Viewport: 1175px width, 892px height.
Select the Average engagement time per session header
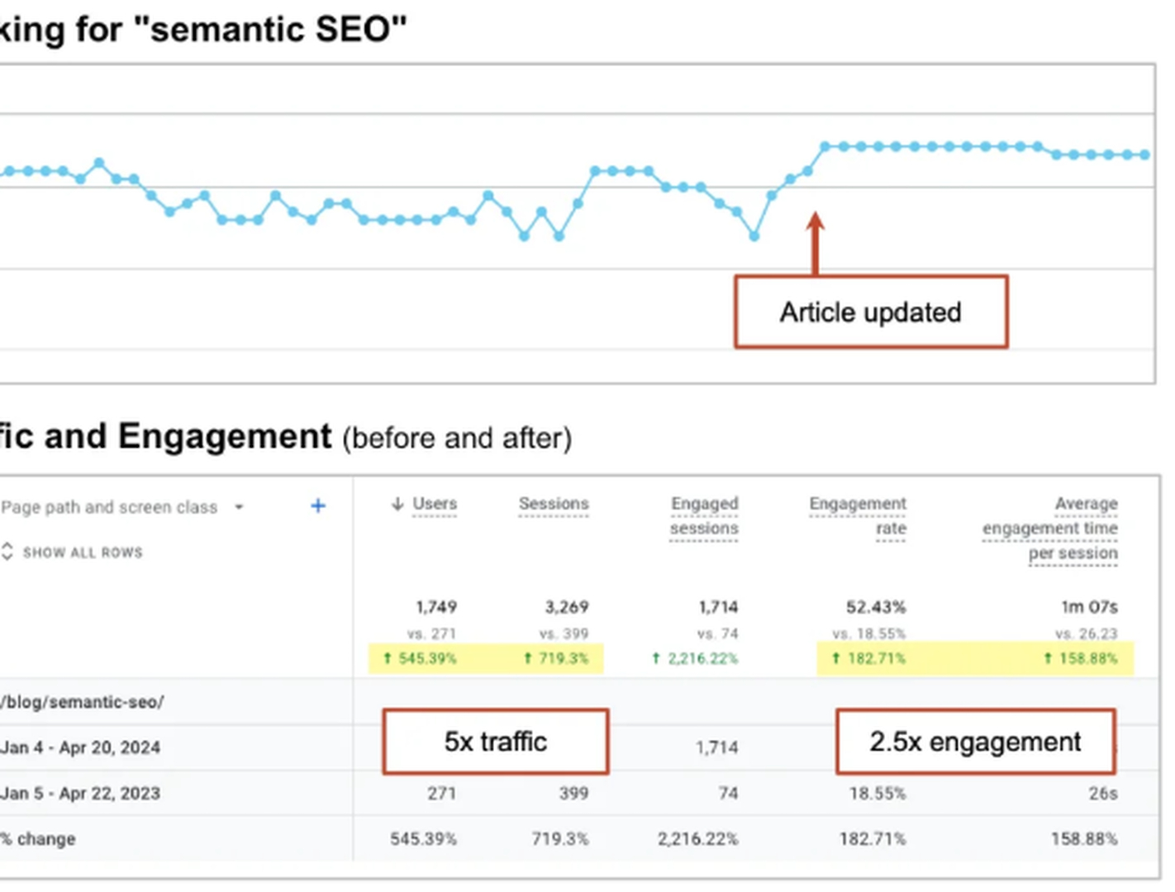[x=1050, y=528]
